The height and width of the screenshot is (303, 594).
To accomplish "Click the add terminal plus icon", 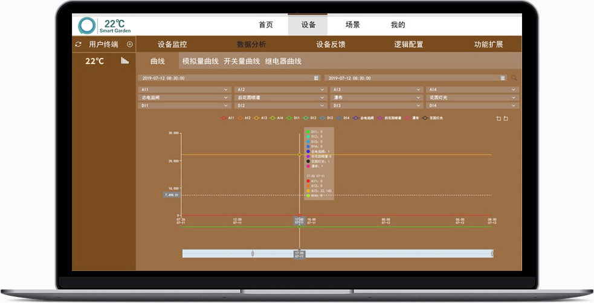I will click(x=129, y=45).
